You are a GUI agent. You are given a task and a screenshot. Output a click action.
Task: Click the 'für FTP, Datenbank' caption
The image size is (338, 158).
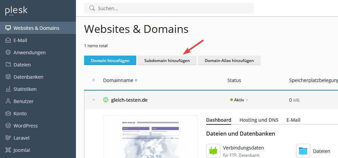[241, 155]
